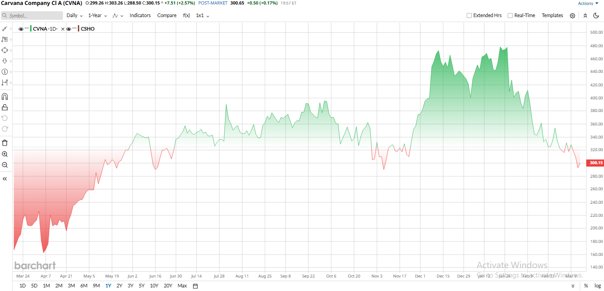Open CSHO series options dots
The image size is (604, 291).
[74, 28]
